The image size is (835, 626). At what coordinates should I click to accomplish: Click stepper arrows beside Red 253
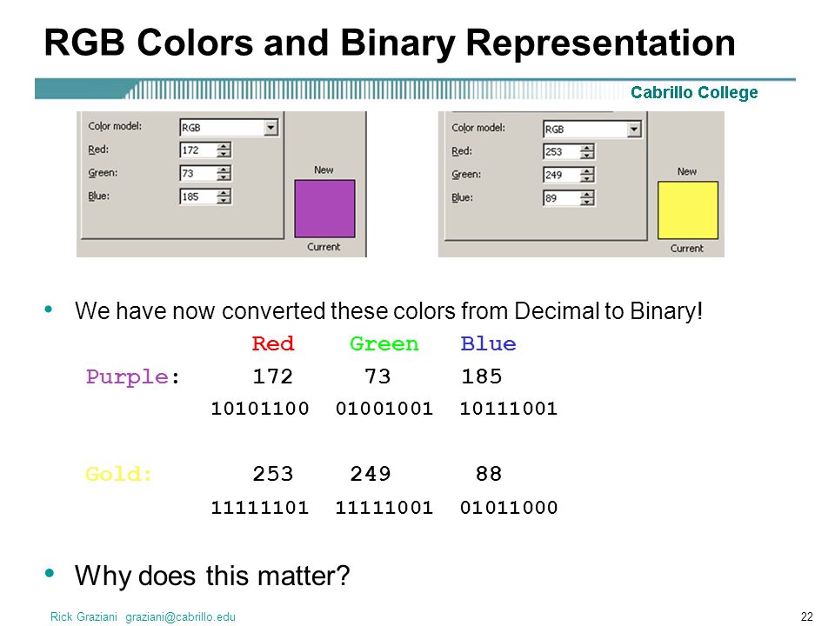587,151
